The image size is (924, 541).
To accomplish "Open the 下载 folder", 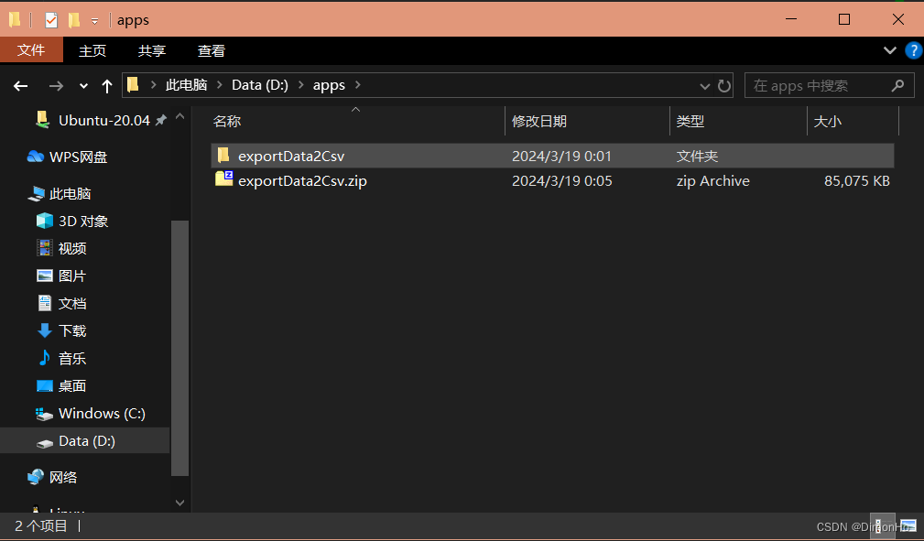I will point(72,330).
